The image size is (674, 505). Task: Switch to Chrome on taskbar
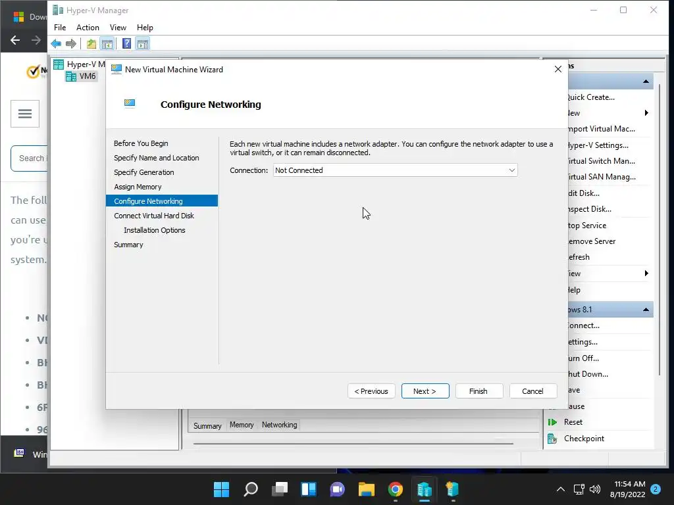tap(396, 489)
